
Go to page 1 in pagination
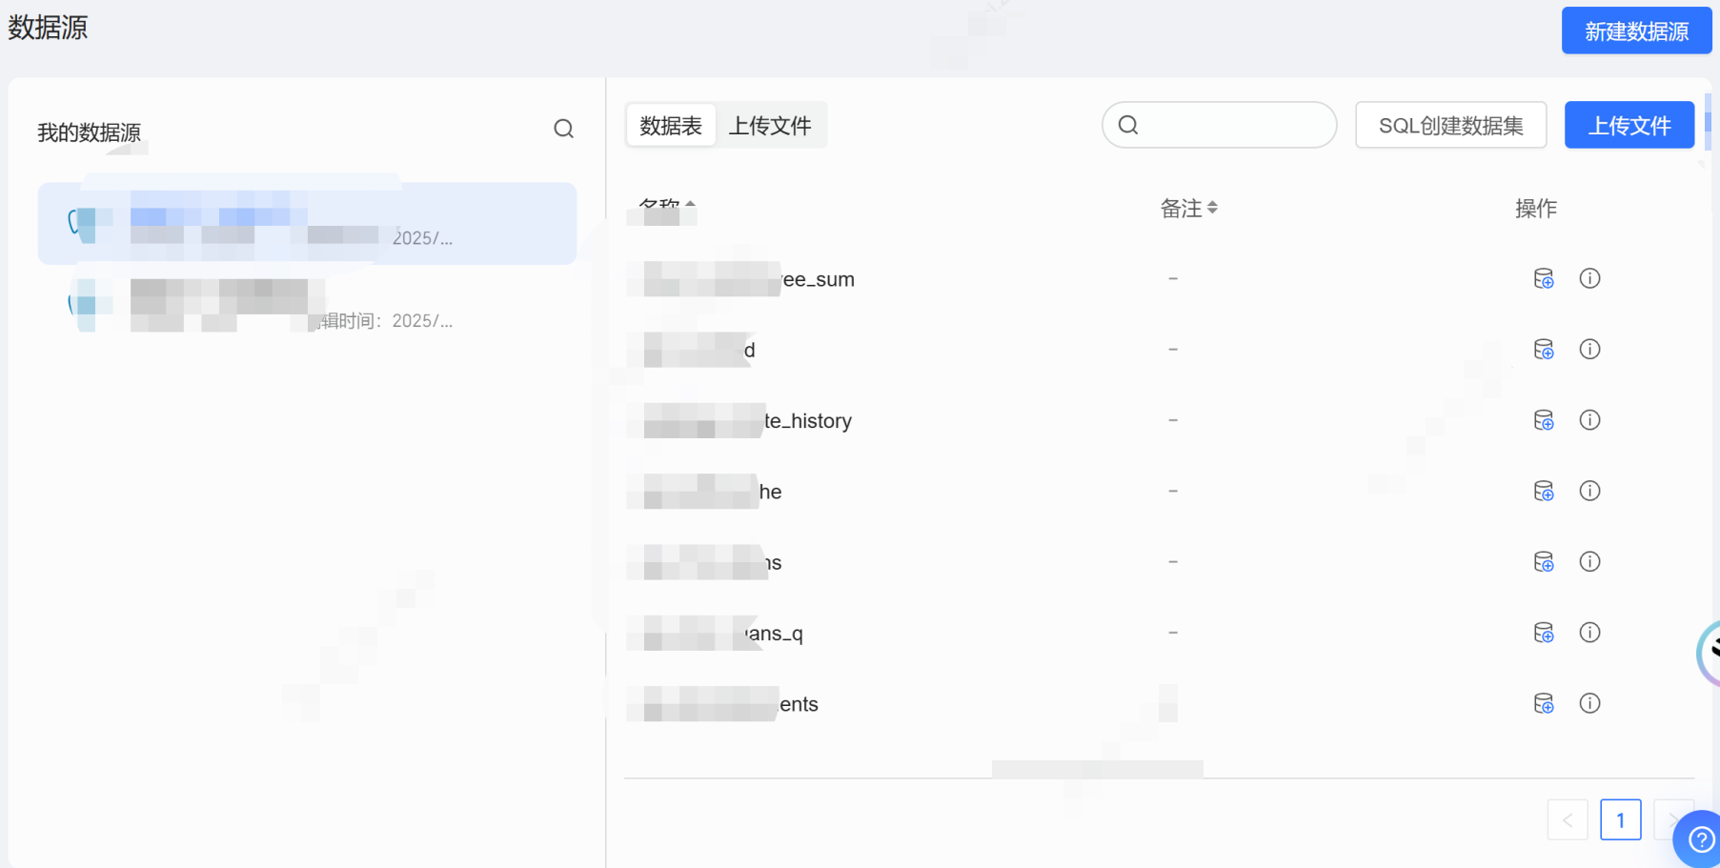[x=1620, y=819]
